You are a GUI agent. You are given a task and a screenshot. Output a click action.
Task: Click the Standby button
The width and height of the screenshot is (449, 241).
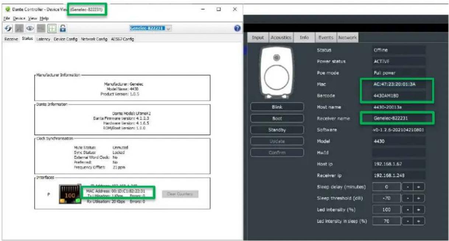pos(277,130)
